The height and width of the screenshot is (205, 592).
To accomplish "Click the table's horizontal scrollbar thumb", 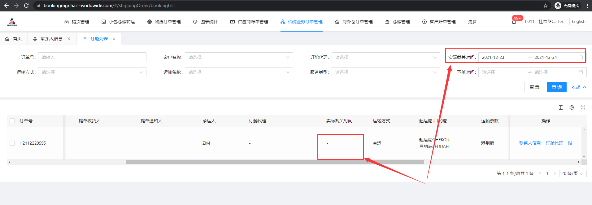I will 275,162.
